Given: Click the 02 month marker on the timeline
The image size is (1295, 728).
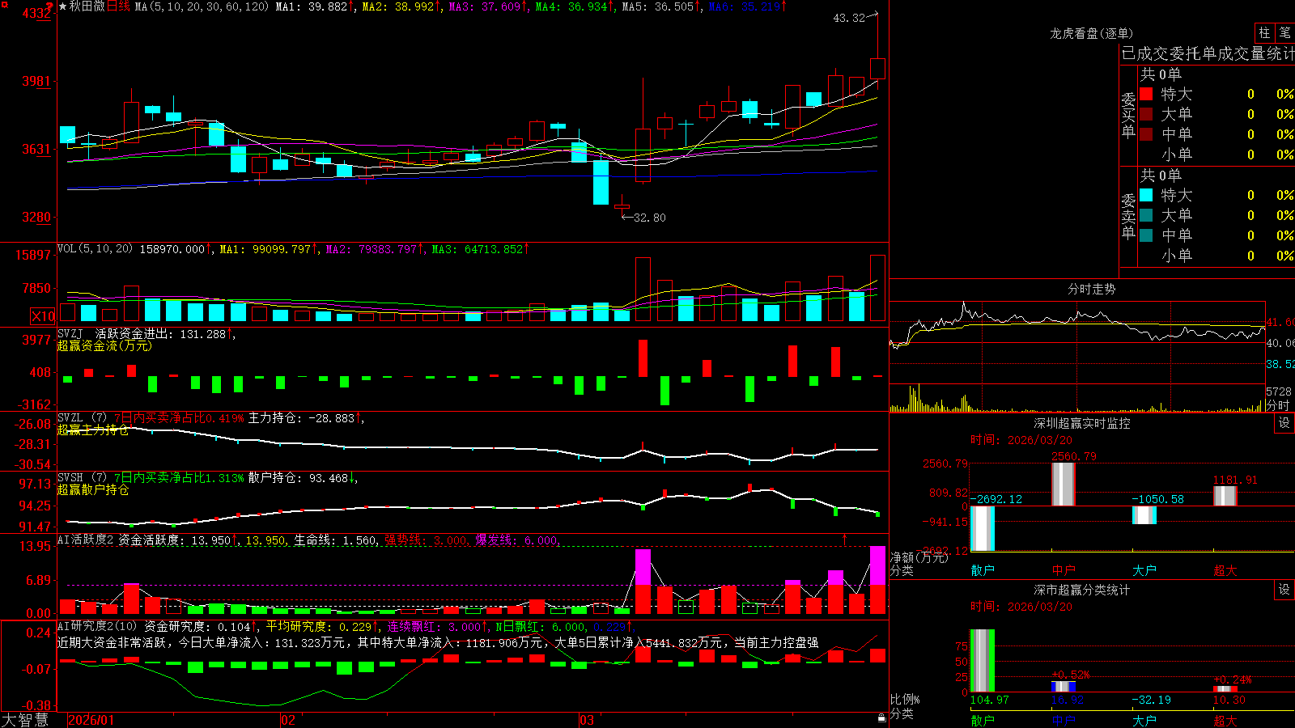Looking at the screenshot, I should tap(288, 720).
